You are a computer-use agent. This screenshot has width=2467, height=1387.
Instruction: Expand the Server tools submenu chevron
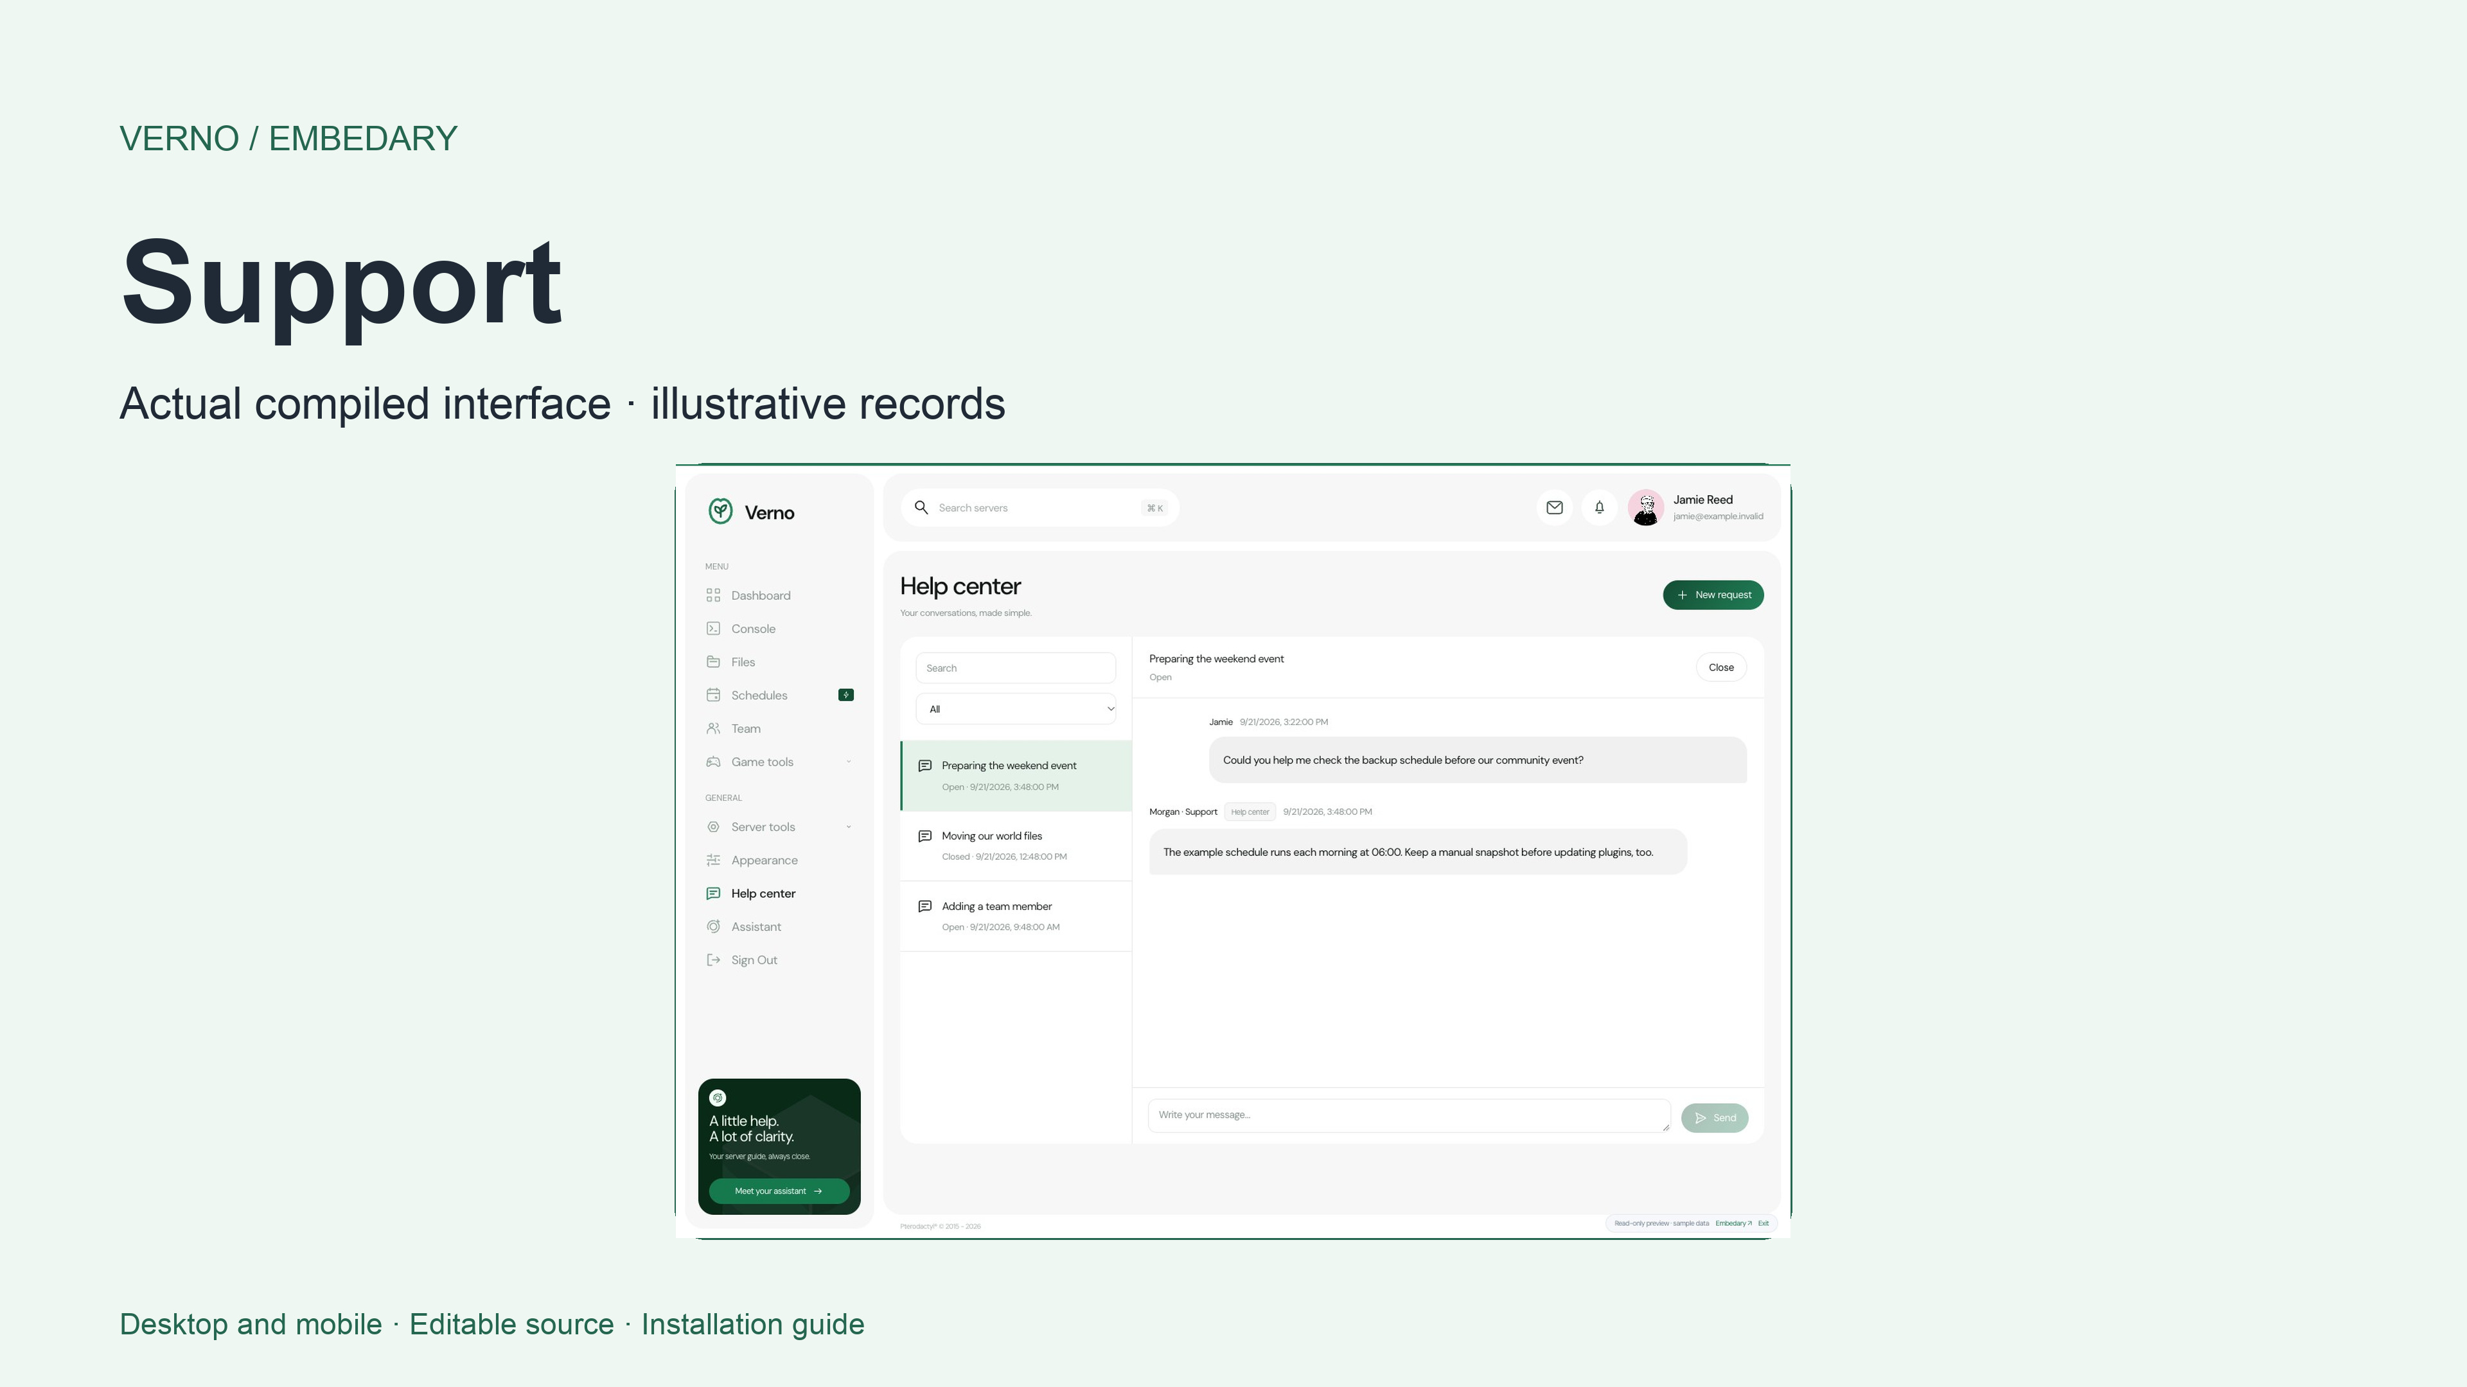point(849,827)
